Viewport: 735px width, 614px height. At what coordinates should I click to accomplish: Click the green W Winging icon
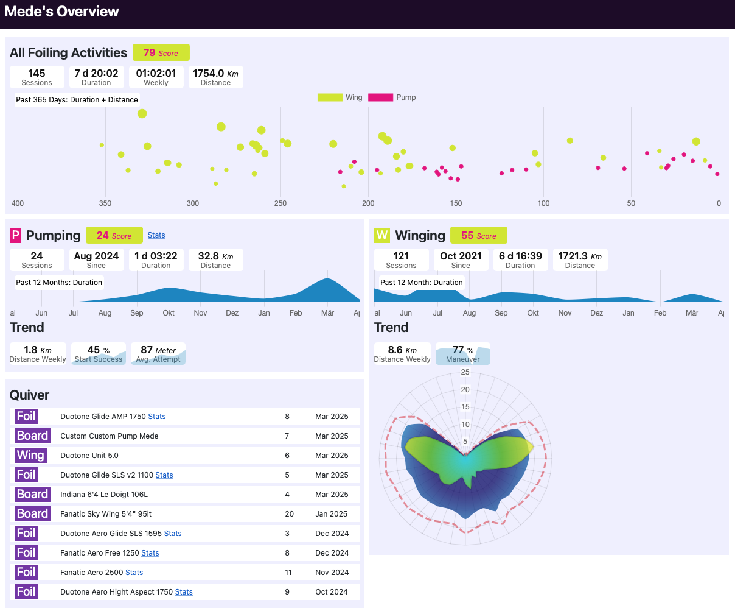point(381,236)
